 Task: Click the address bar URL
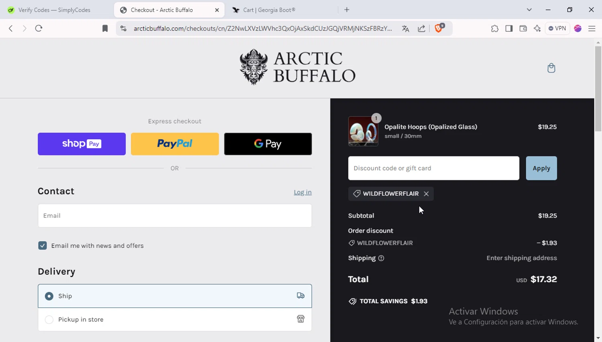pyautogui.click(x=263, y=28)
